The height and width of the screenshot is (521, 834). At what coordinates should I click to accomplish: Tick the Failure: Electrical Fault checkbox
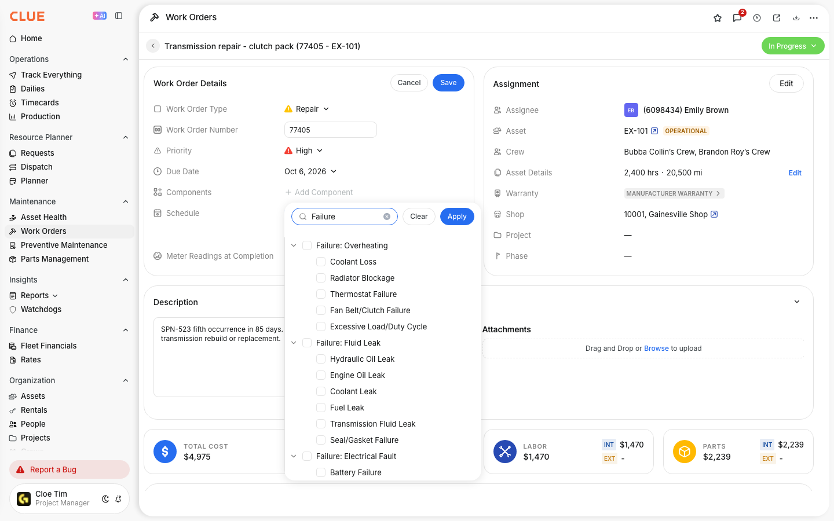[x=307, y=456]
